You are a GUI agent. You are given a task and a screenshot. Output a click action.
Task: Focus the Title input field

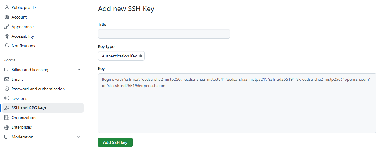164,34
